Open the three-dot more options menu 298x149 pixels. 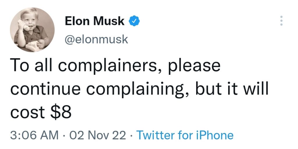[281, 21]
